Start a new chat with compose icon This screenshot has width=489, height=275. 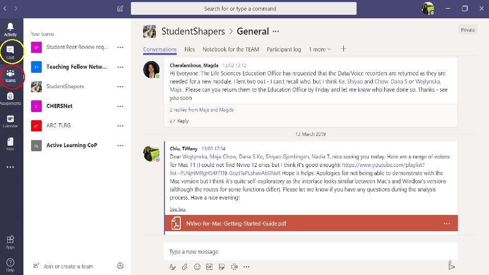[120, 9]
